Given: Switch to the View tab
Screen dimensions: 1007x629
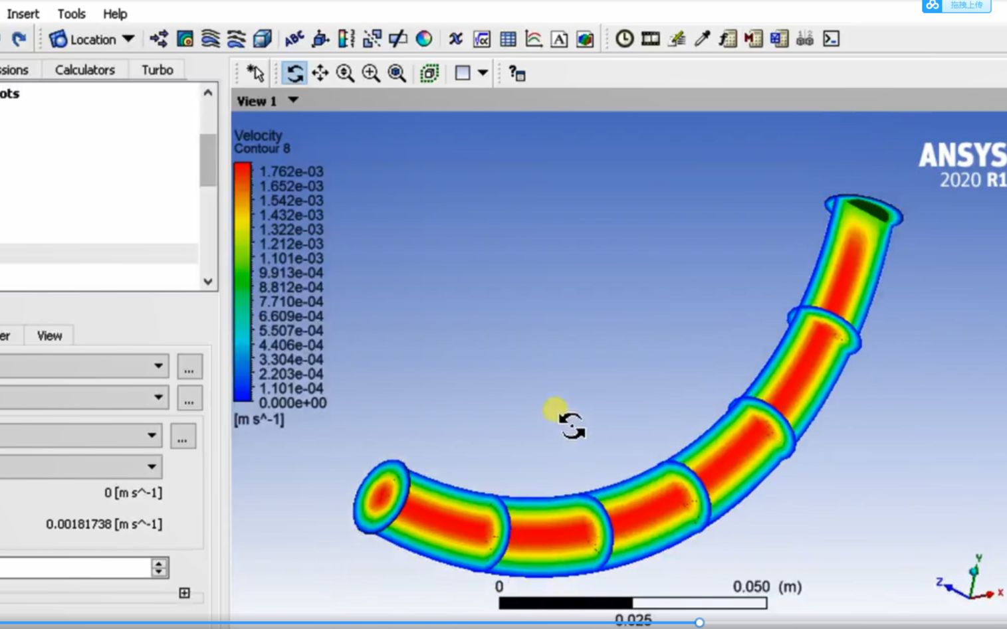Looking at the screenshot, I should tap(49, 336).
